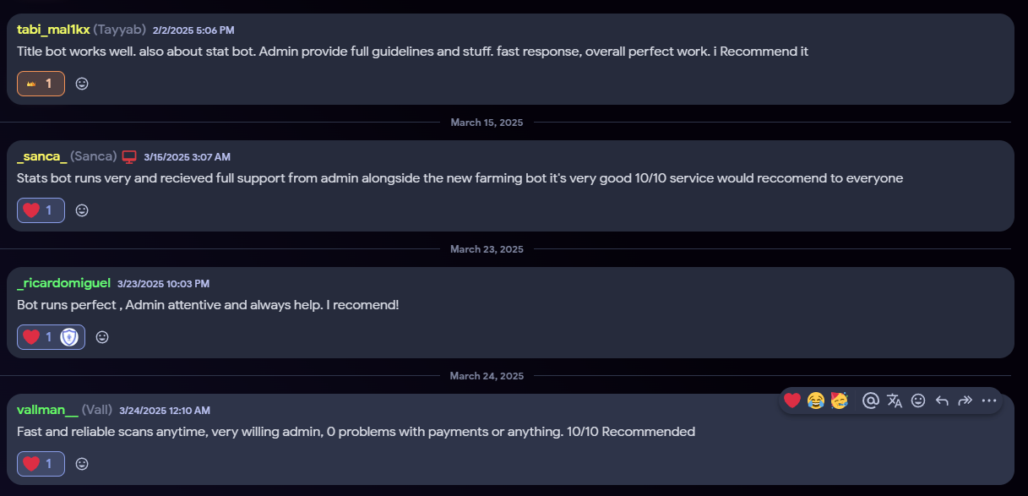This screenshot has height=496, width=1028.
Task: Click the _ricardomiguel username
Action: [63, 283]
